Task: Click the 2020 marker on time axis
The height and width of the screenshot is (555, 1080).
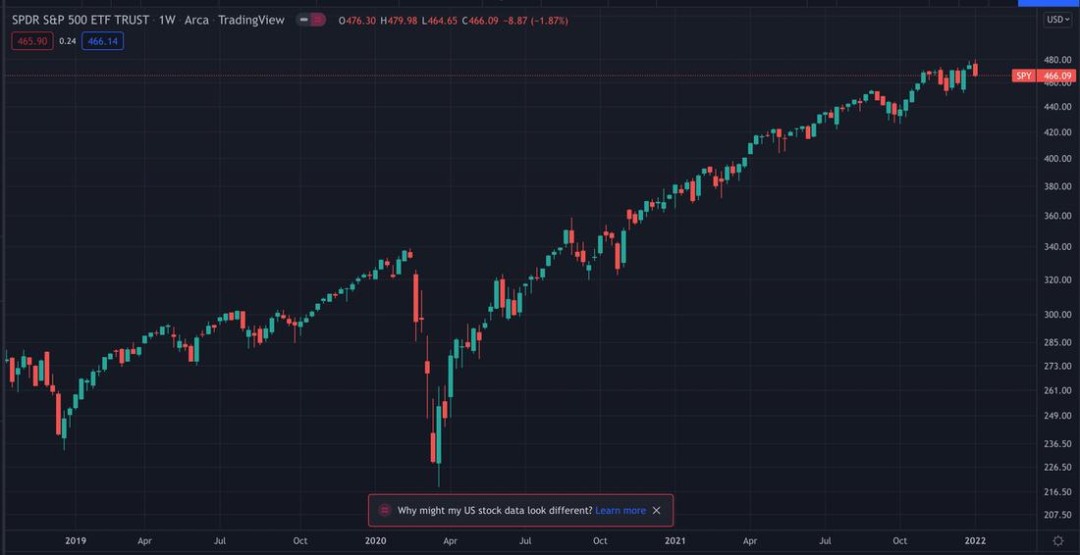Action: (x=375, y=540)
